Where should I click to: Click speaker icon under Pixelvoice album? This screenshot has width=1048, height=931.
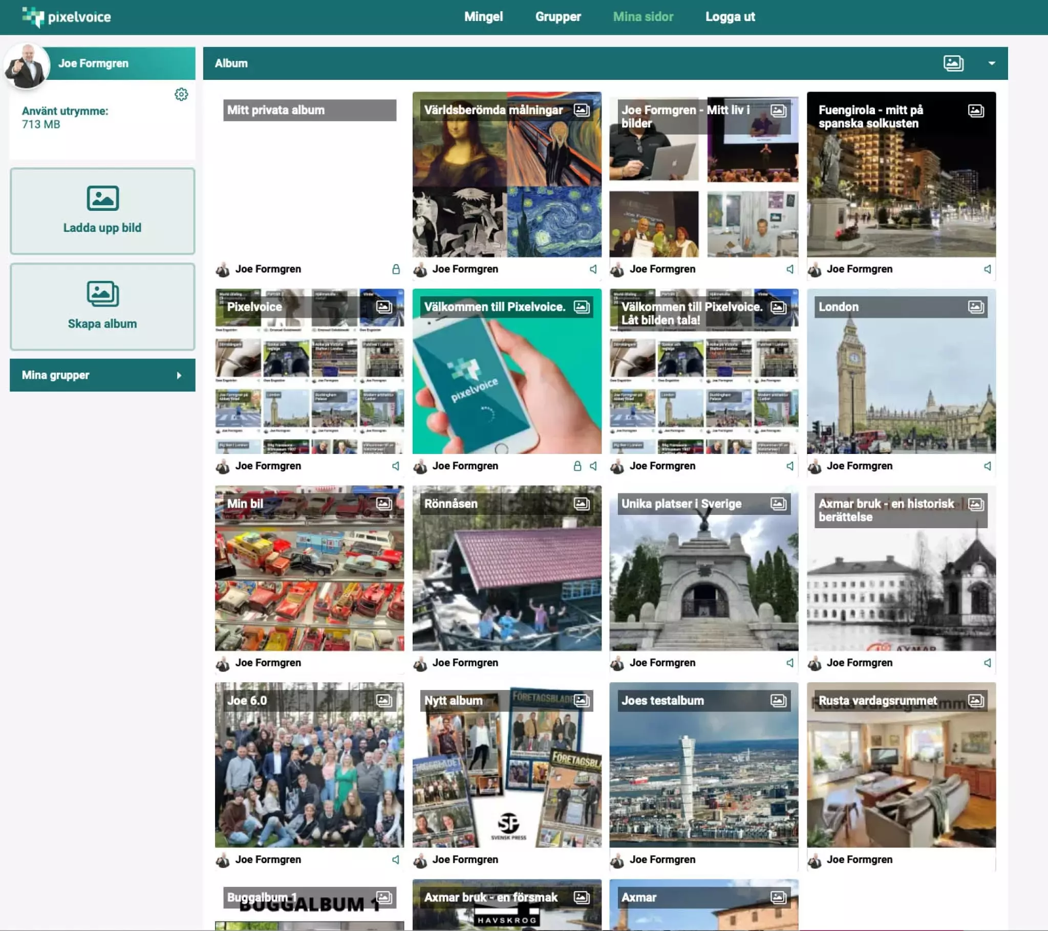tap(396, 466)
